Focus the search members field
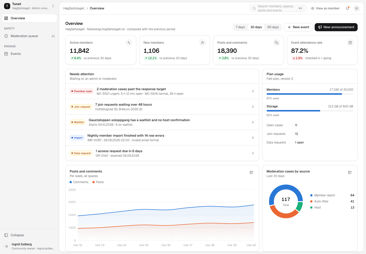 click(278, 8)
